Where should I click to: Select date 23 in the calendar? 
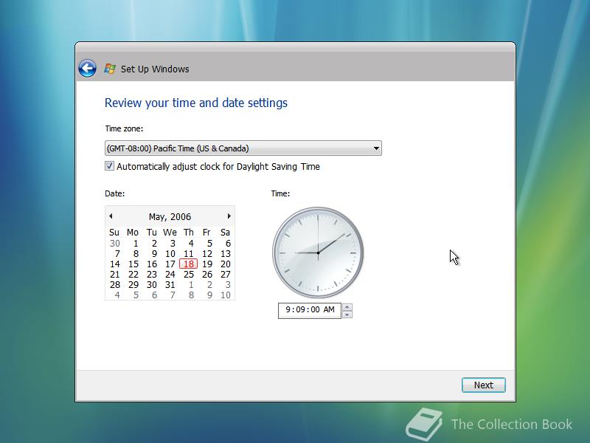[x=152, y=274]
